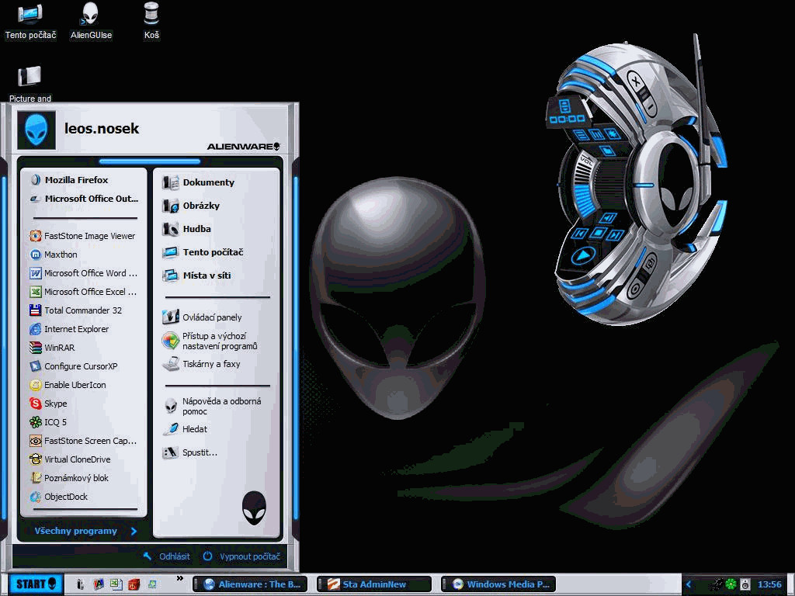Start Microsoft Office Word from the list

pyautogui.click(x=84, y=273)
